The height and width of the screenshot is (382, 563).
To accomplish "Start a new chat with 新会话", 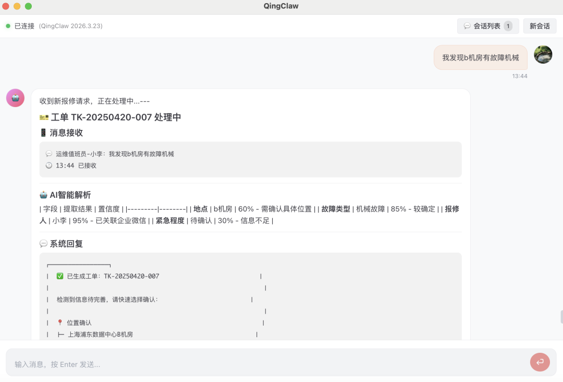I will pyautogui.click(x=540, y=26).
